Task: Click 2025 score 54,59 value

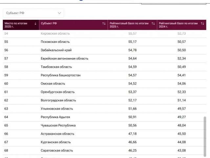Action: [x=132, y=67]
